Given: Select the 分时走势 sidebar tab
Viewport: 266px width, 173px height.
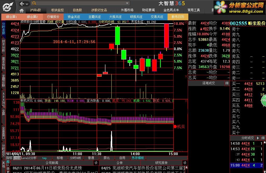Looking at the screenshot, I should [x=4, y=28].
